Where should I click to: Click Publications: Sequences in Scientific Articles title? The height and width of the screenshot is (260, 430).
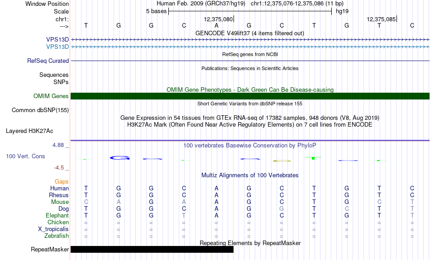(x=250, y=68)
